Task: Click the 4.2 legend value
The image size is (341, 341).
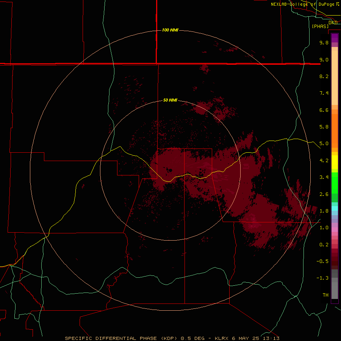Action: coord(324,161)
